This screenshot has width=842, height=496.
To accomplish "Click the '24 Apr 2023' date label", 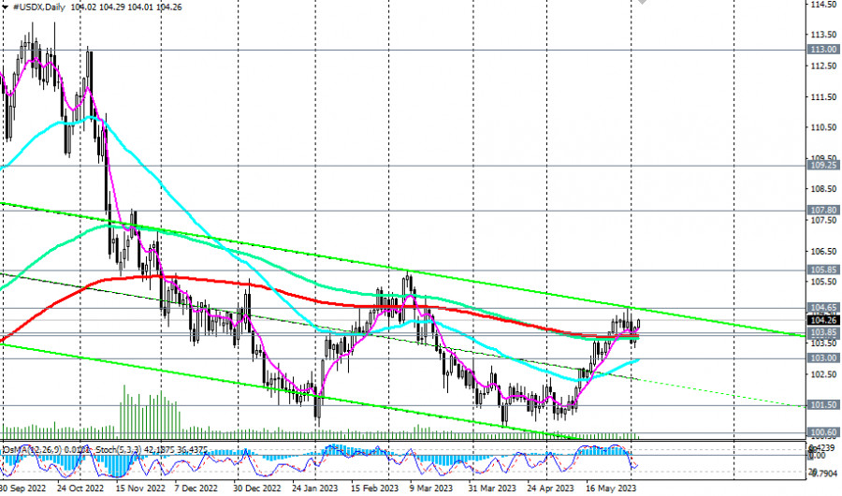I will pos(550,488).
